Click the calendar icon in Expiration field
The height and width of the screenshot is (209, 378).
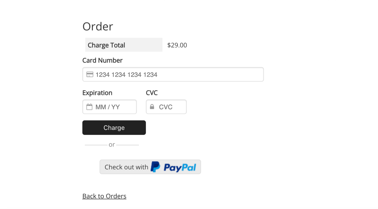[x=89, y=107]
